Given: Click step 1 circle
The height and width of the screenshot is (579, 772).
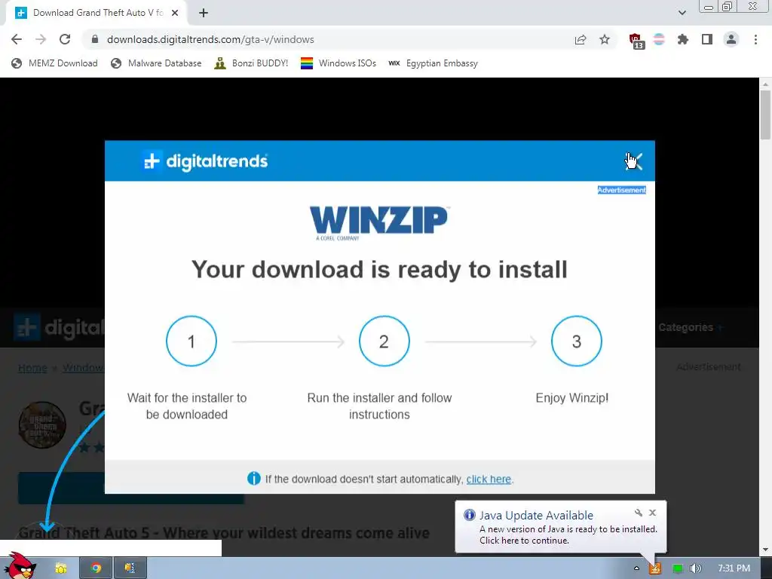Looking at the screenshot, I should [x=191, y=342].
